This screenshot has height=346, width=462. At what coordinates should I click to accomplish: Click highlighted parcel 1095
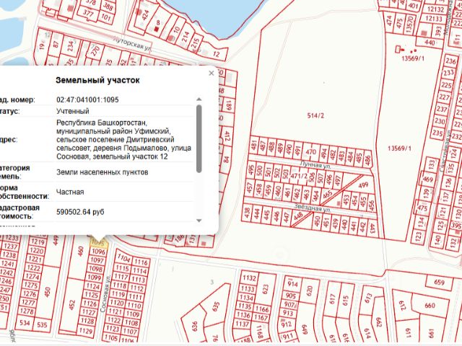(x=98, y=243)
